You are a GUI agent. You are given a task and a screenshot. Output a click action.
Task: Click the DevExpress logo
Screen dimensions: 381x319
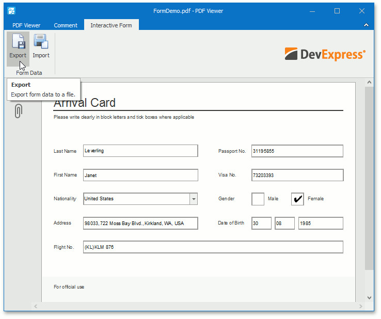[325, 54]
